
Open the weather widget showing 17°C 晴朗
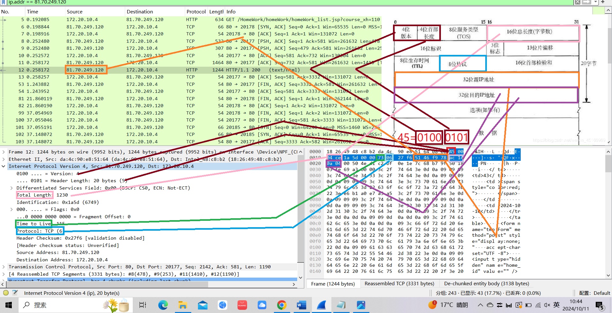click(448, 305)
